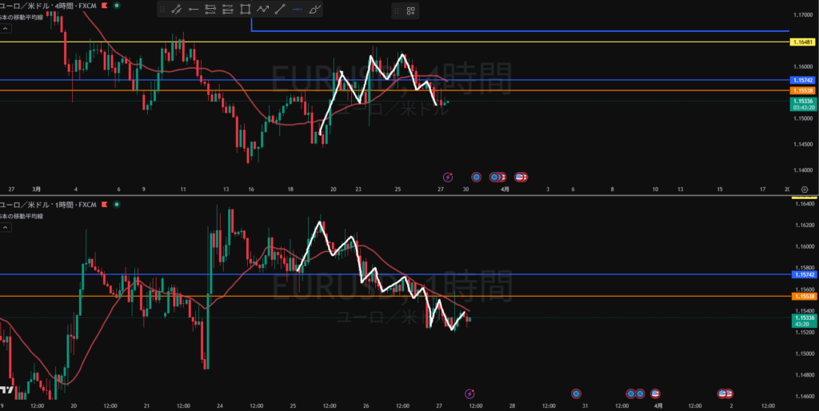Click the US flag economic event on lower chart

click(655, 393)
